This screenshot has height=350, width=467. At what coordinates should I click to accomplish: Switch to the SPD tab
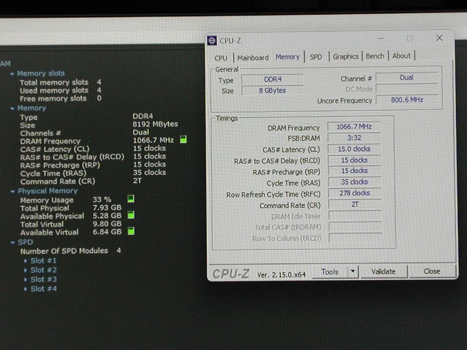click(x=316, y=57)
